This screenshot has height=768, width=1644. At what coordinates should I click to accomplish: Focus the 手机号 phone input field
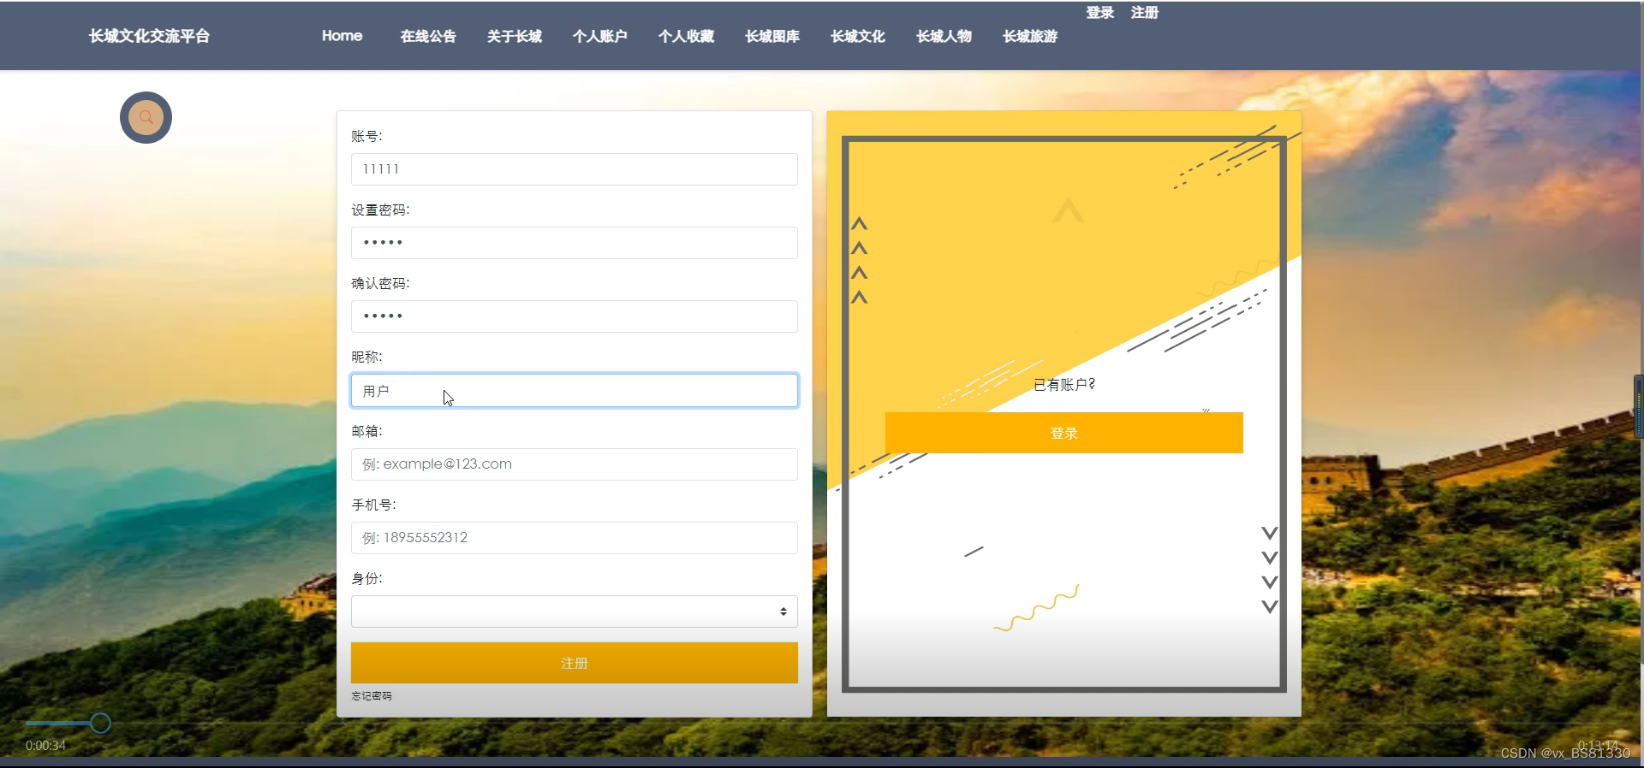point(574,538)
